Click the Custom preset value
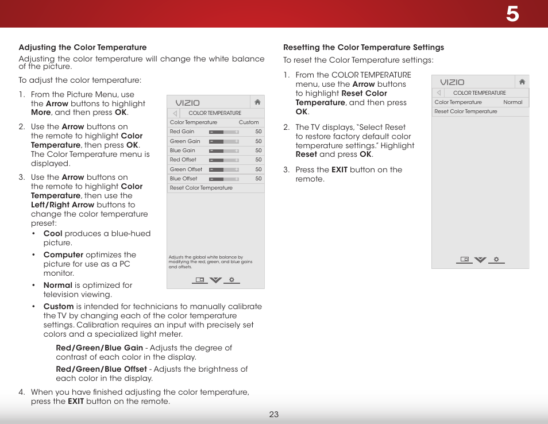This screenshot has width=548, height=424. pyautogui.click(x=249, y=122)
